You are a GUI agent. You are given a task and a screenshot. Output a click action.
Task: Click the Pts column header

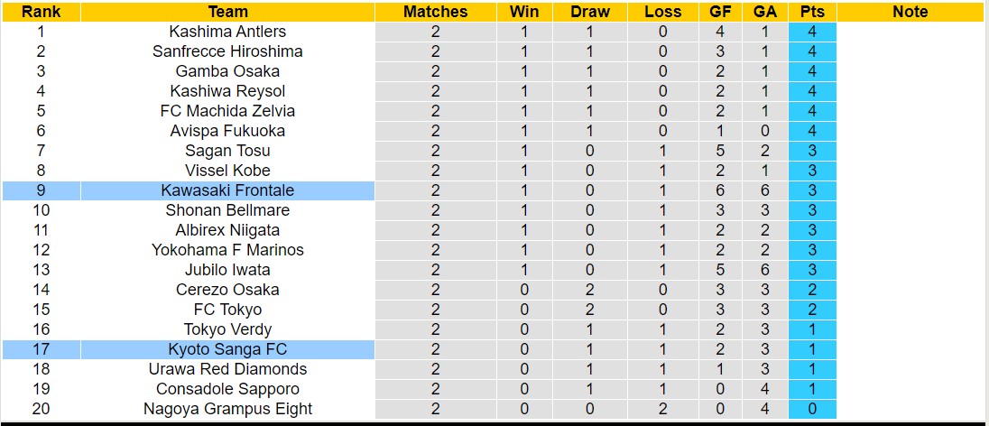coord(812,12)
